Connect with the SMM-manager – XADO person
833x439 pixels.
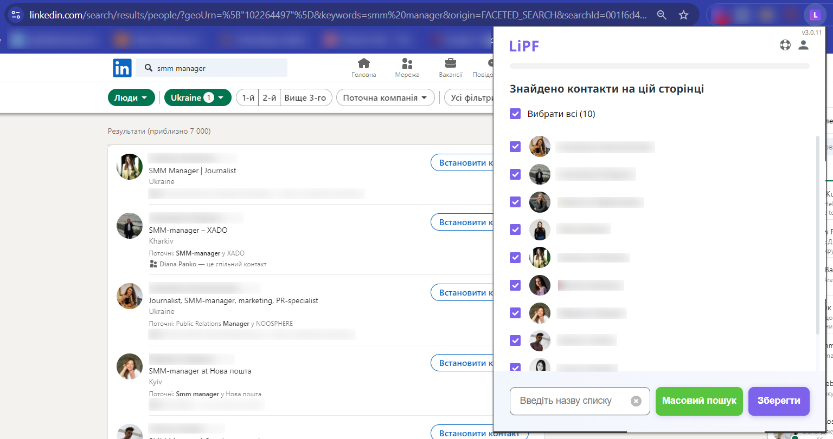coord(462,222)
